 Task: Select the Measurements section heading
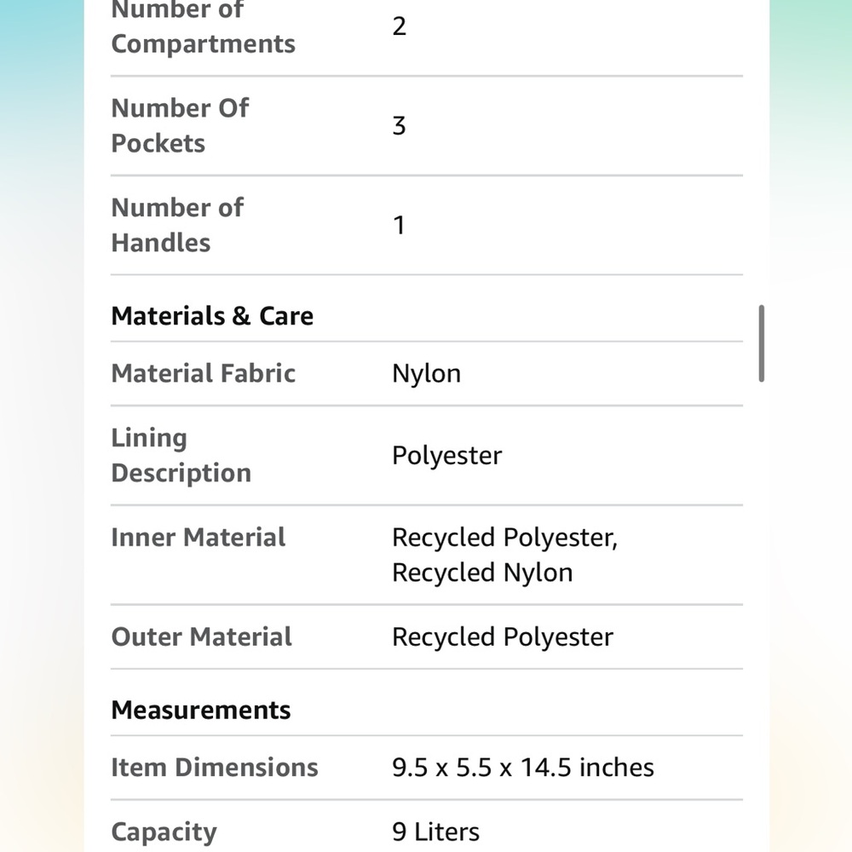[200, 710]
